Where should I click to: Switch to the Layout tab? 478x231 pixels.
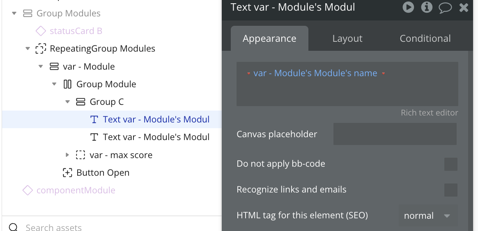(x=347, y=38)
